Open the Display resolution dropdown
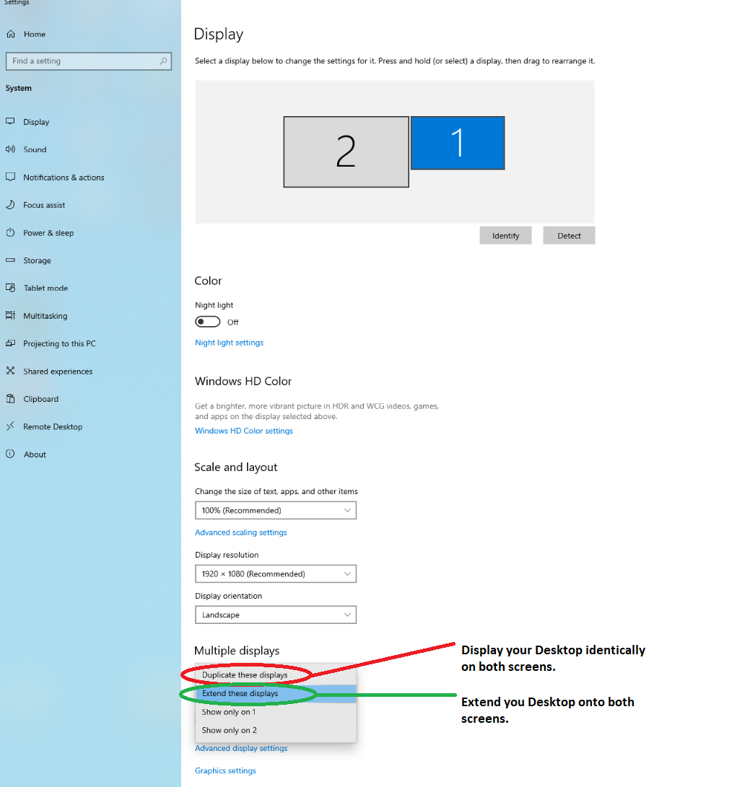This screenshot has height=787, width=750. pyautogui.click(x=275, y=573)
